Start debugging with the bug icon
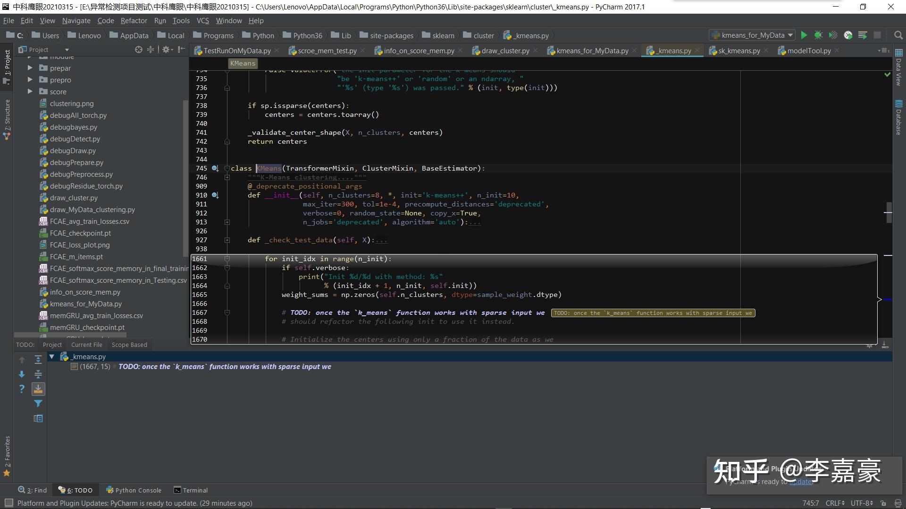Image resolution: width=906 pixels, height=509 pixels. coord(819,35)
